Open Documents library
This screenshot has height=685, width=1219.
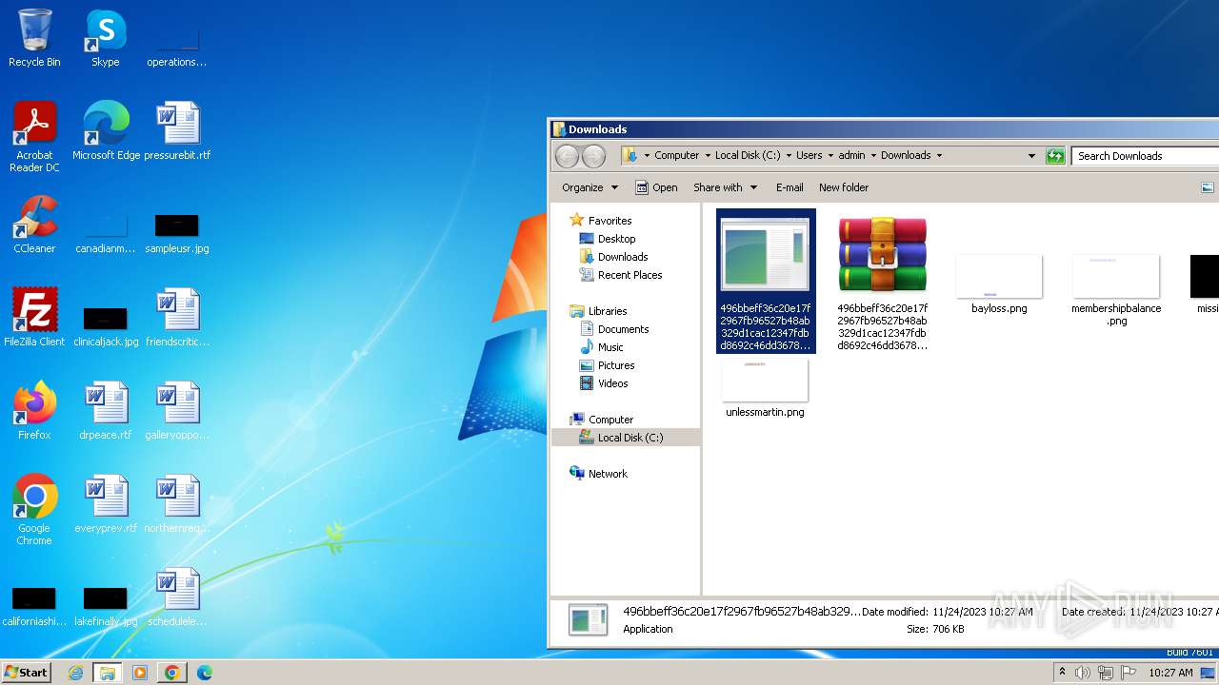623,329
